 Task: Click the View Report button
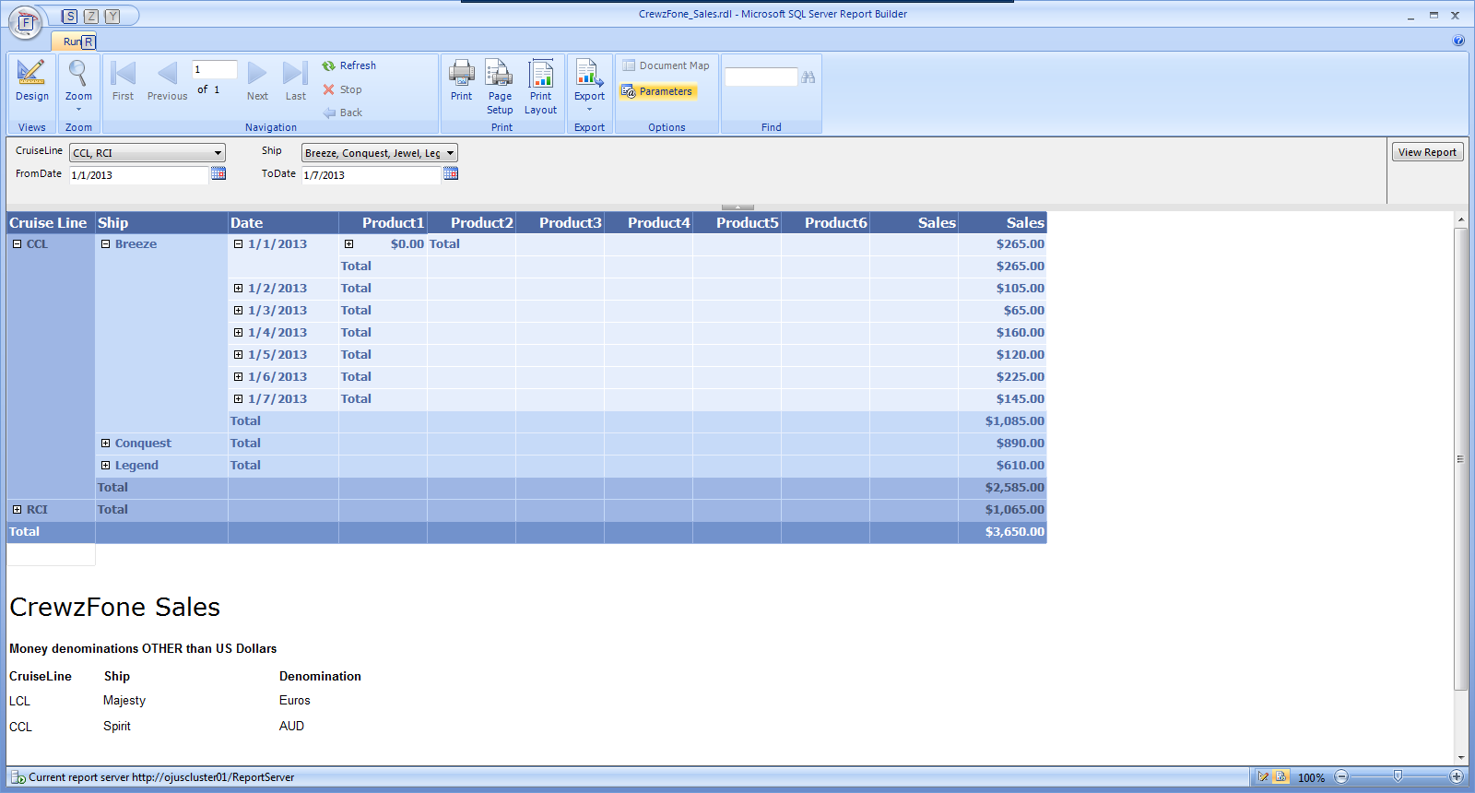1427,152
